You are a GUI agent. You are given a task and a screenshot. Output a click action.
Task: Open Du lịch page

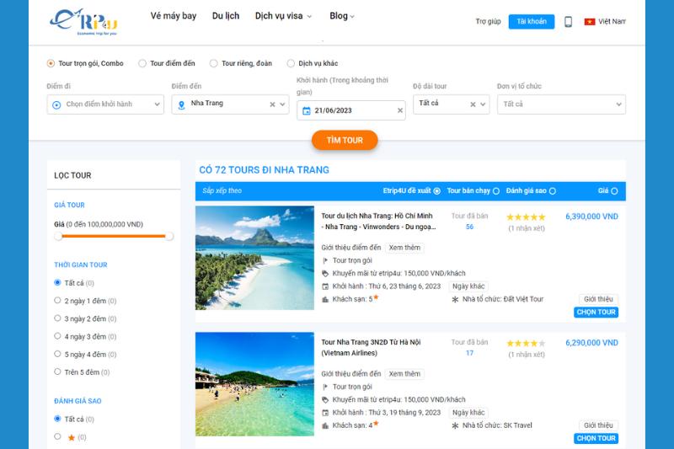[x=226, y=16]
